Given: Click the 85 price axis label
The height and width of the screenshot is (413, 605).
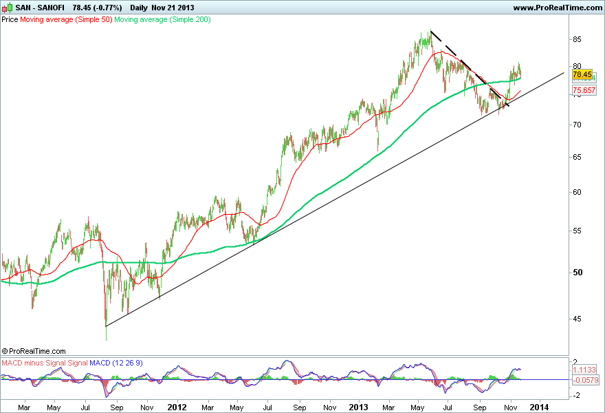Looking at the screenshot, I should [577, 39].
